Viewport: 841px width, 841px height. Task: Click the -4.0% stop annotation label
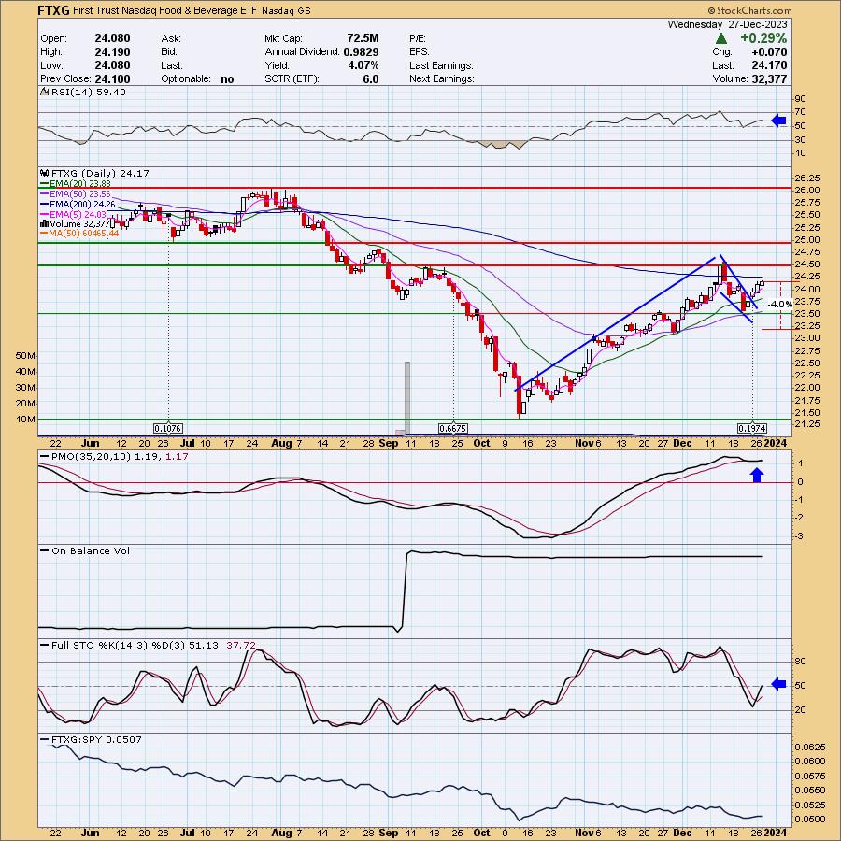pyautogui.click(x=780, y=304)
